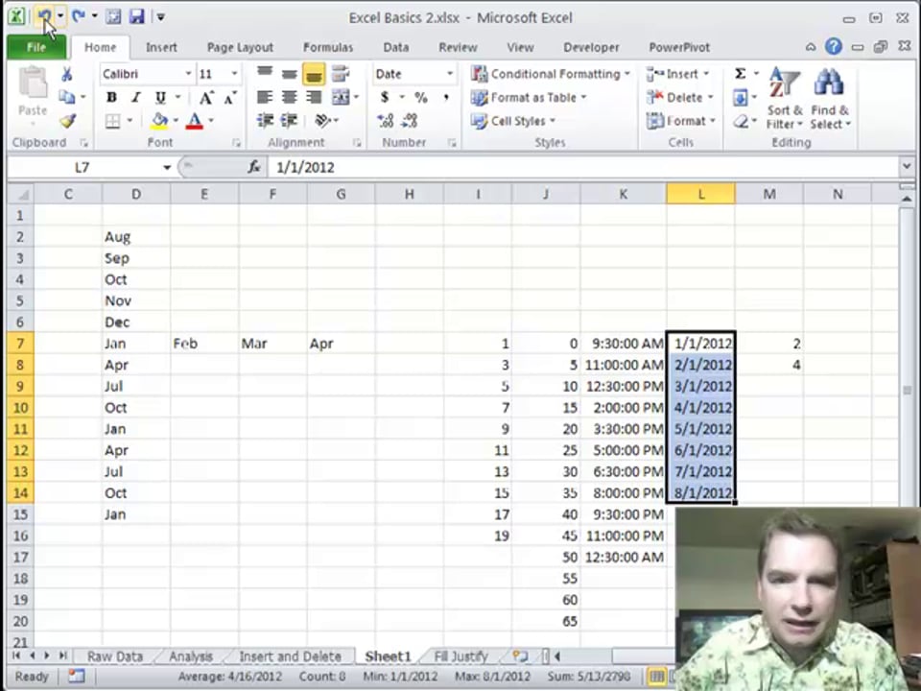Click Comma Style icon
This screenshot has height=691, width=921.
pos(446,97)
